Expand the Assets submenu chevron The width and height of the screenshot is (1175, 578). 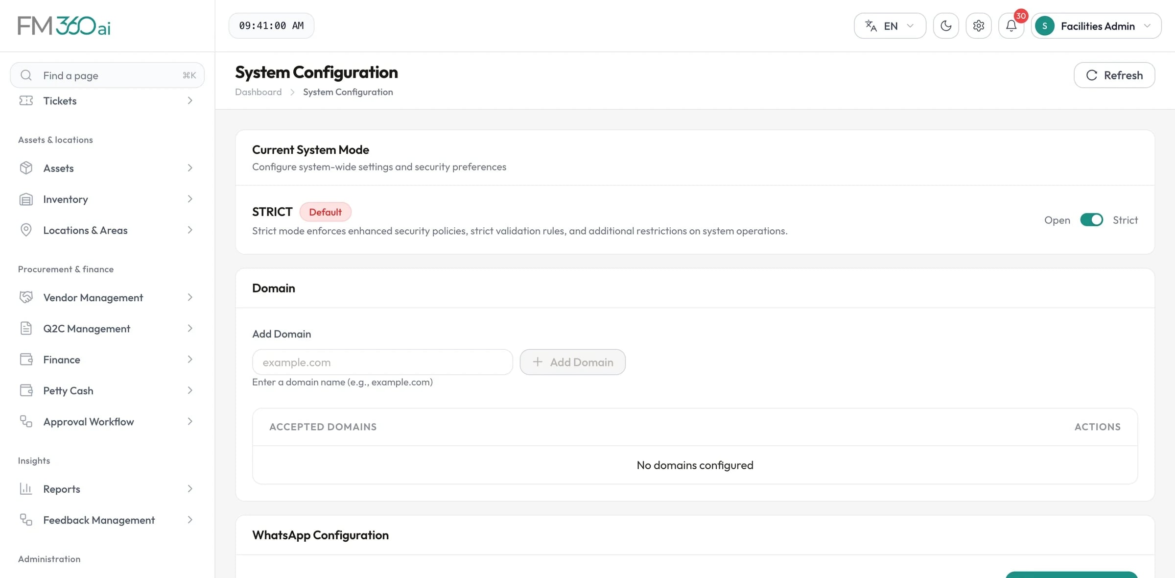click(190, 168)
